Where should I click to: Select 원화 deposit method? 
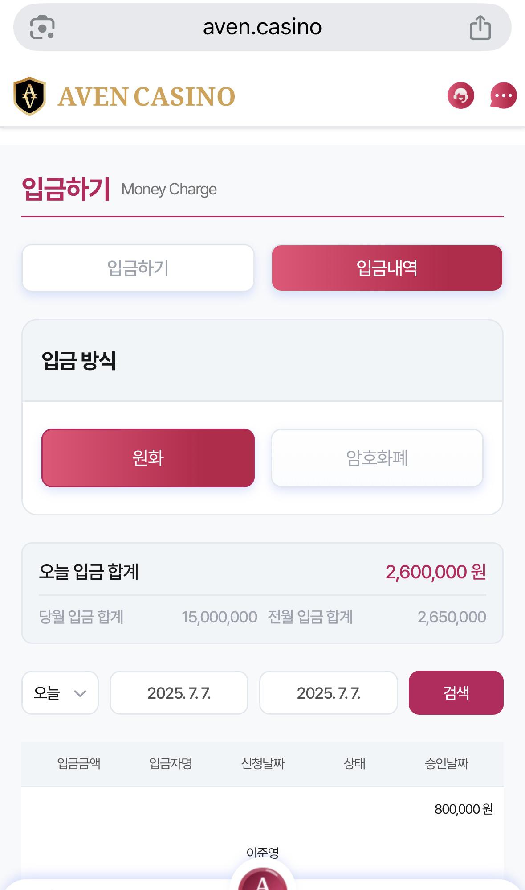148,458
